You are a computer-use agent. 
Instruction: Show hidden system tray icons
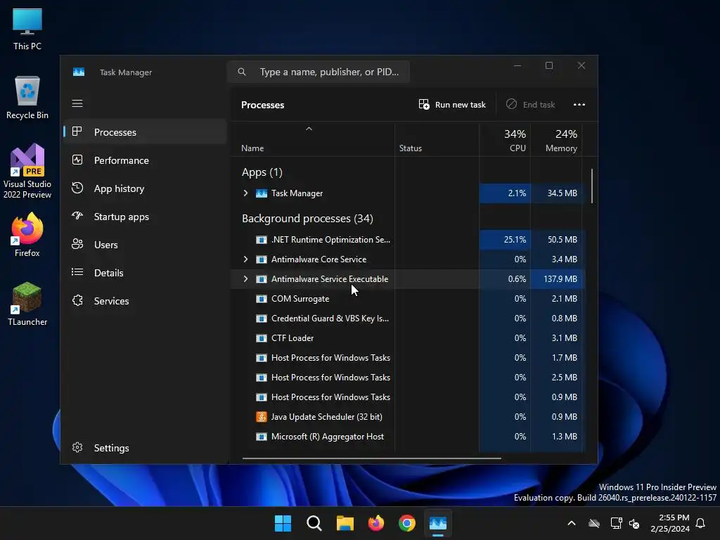point(572,523)
